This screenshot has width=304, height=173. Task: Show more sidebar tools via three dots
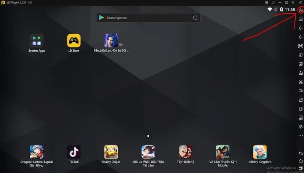[x=300, y=135]
